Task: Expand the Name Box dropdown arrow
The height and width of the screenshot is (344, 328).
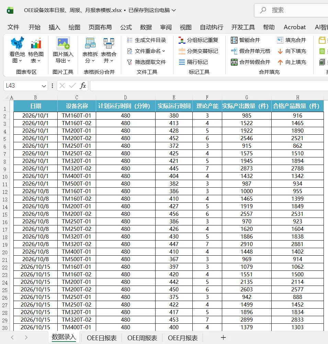Action: point(44,86)
